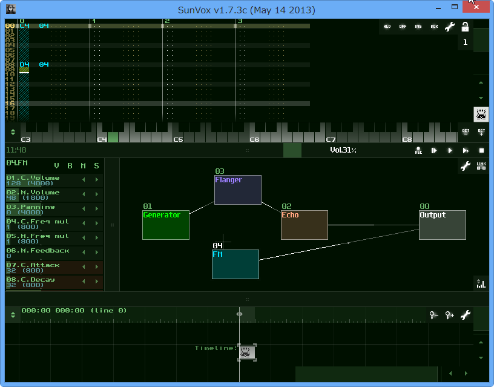Viewport: 494px width, 387px height.
Task: Select the Echo module
Action: point(305,225)
